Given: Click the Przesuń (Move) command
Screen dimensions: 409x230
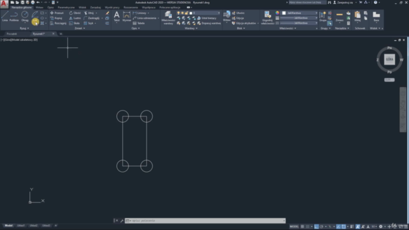Looking at the screenshot, I should [x=57, y=13].
